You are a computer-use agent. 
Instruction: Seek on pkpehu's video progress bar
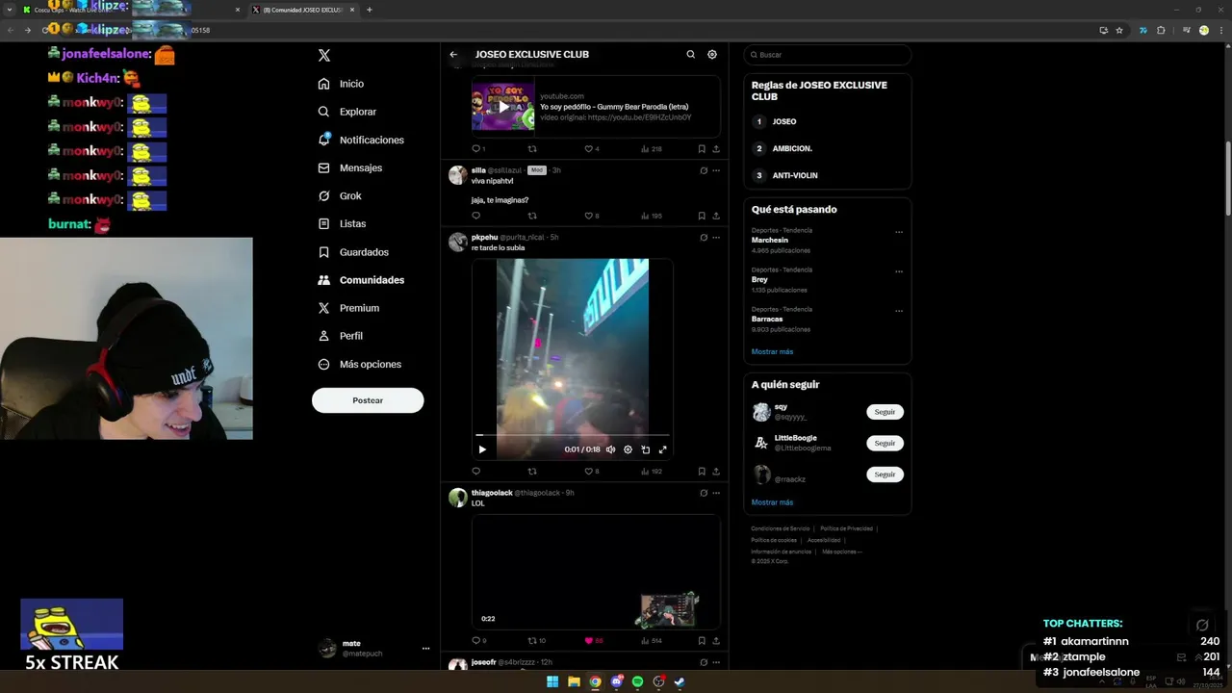[573, 436]
